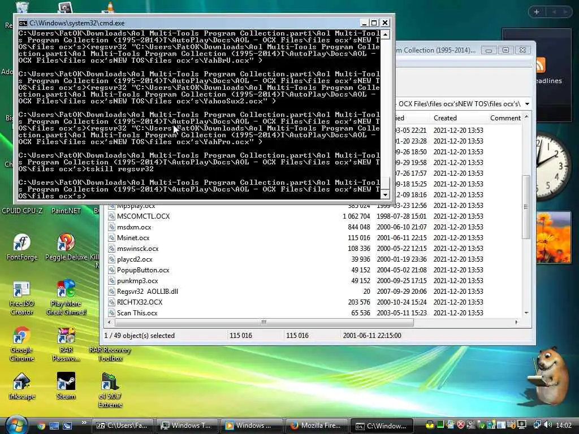This screenshot has height=434, width=579.
Task: Switch to the Mozilla Firefox taskbar button
Action: pyautogui.click(x=317, y=426)
